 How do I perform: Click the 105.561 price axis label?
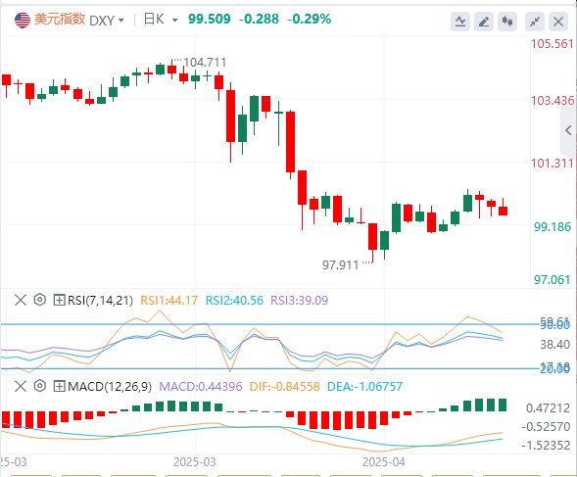tap(552, 44)
